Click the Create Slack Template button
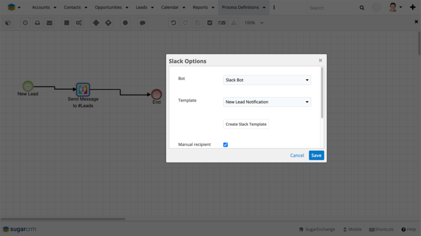421x236 pixels. click(x=246, y=124)
